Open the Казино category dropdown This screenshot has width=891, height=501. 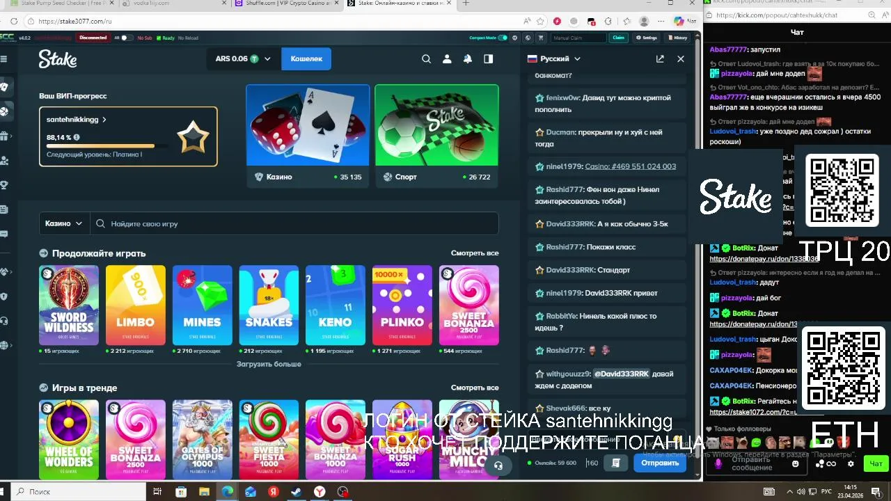coord(64,223)
